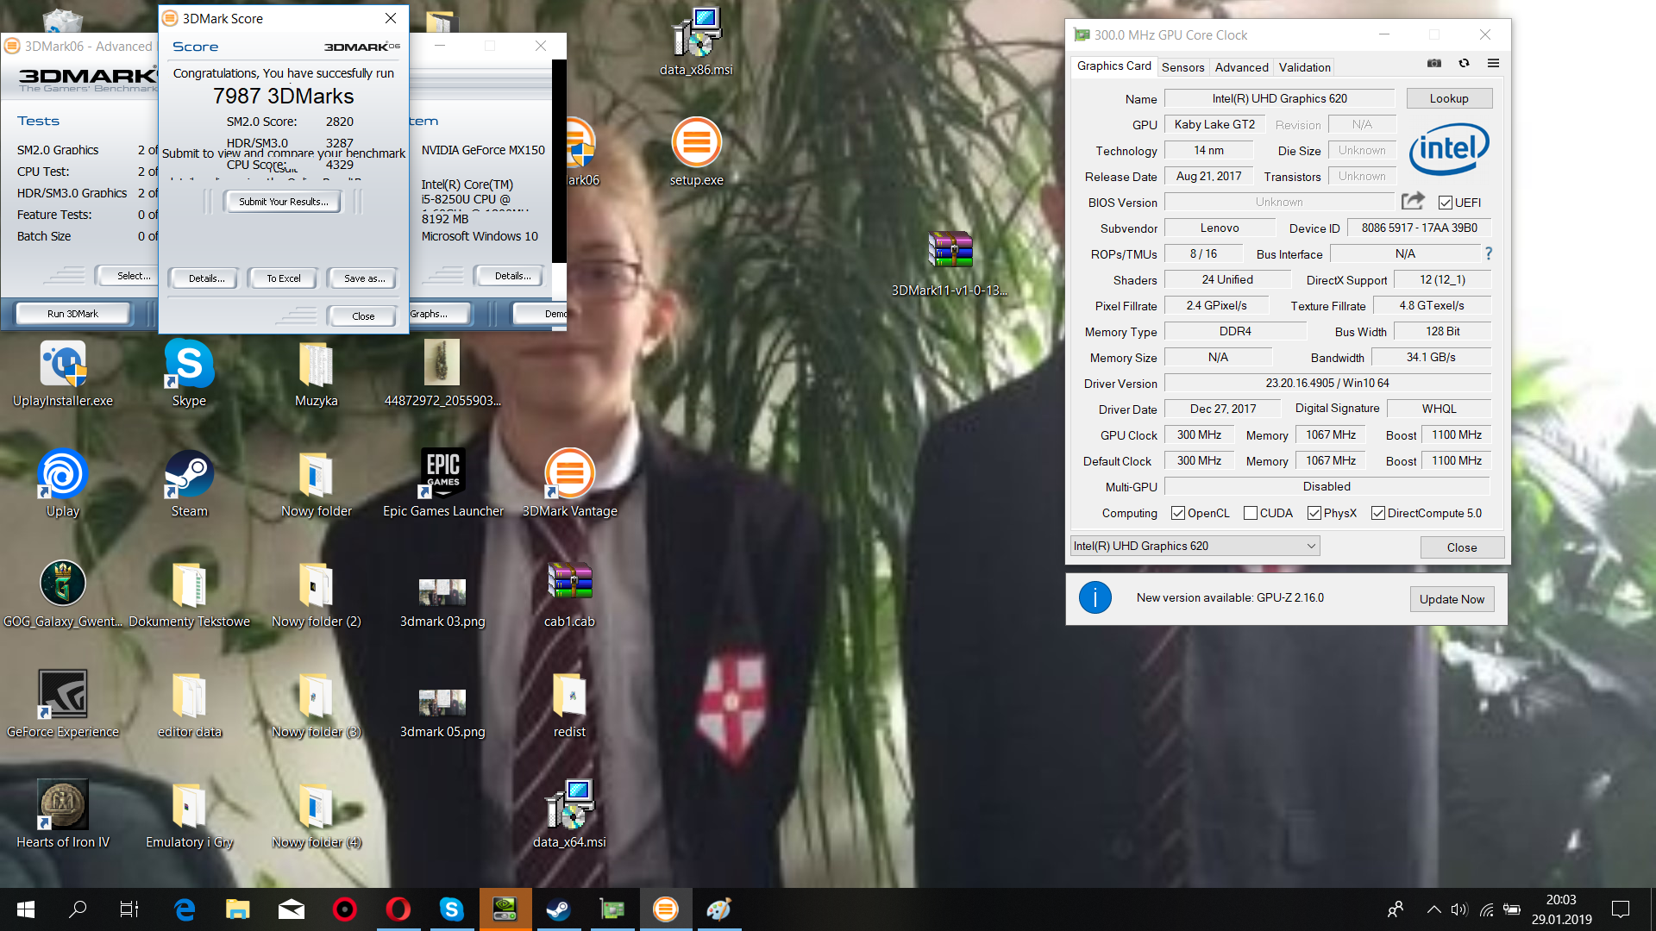The height and width of the screenshot is (931, 1656).
Task: Click the Windows Start button
Action: pyautogui.click(x=26, y=909)
